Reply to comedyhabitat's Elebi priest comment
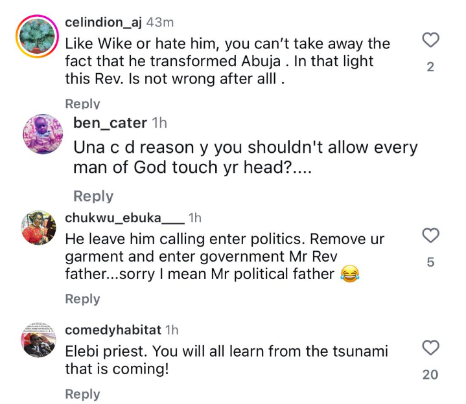Viewport: 466px width, 404px height. [82, 394]
